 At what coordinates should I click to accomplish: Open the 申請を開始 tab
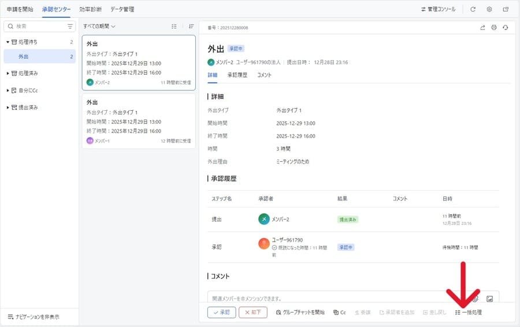(x=20, y=9)
